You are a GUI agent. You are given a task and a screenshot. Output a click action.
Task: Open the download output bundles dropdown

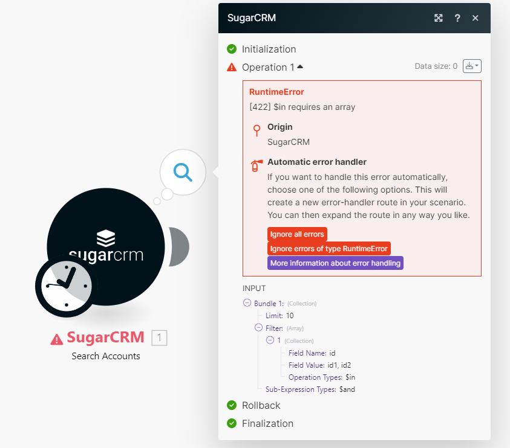[472, 66]
